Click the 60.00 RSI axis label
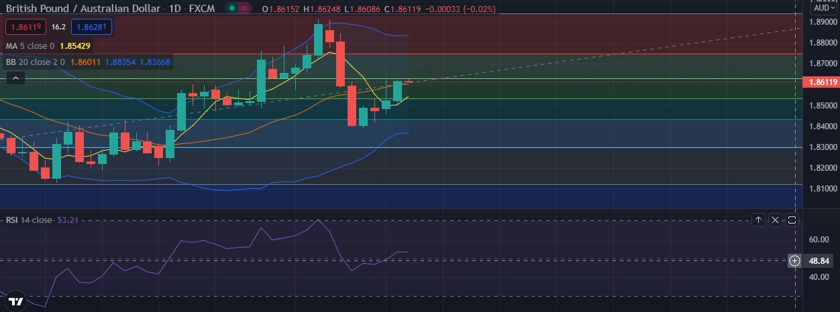Screen dimensions: 840x312 820,240
